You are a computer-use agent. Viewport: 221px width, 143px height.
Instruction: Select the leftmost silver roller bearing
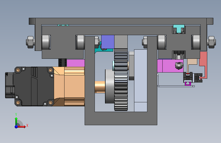pos(46,42)
